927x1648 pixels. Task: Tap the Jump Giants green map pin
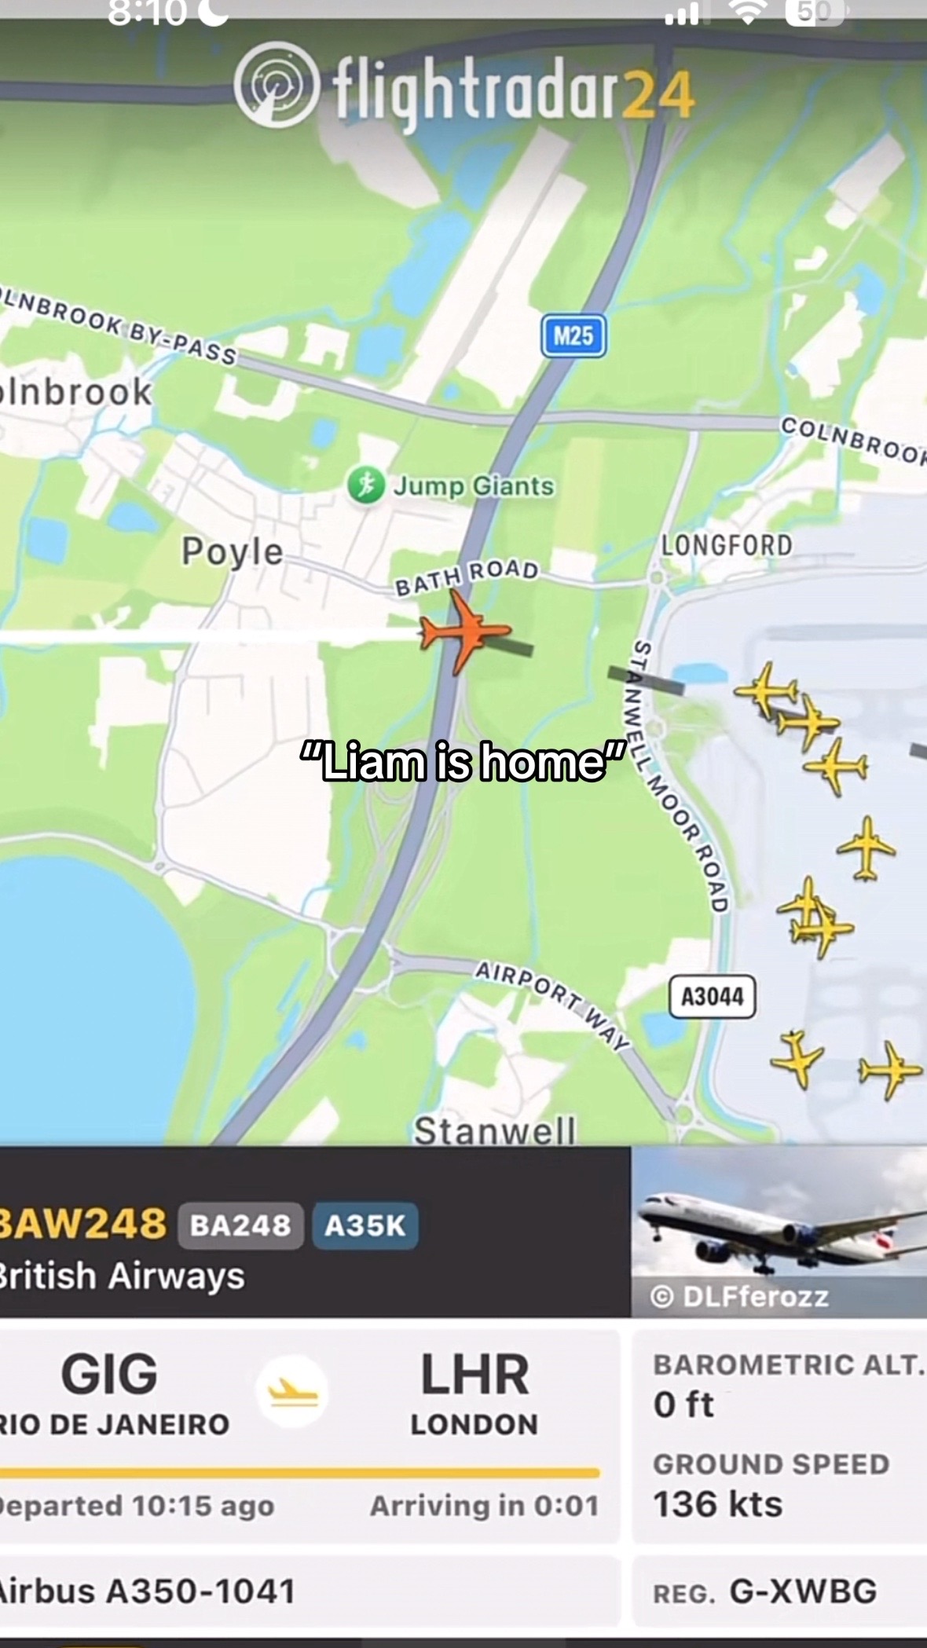pyautogui.click(x=365, y=485)
